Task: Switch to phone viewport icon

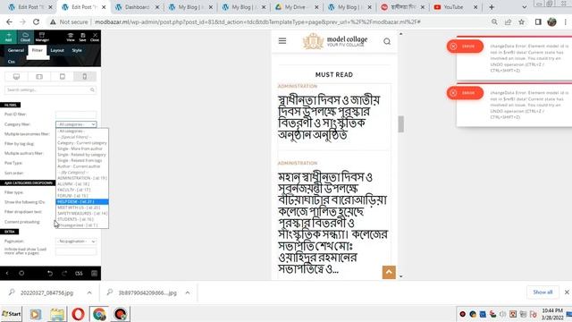Action: coord(85,76)
